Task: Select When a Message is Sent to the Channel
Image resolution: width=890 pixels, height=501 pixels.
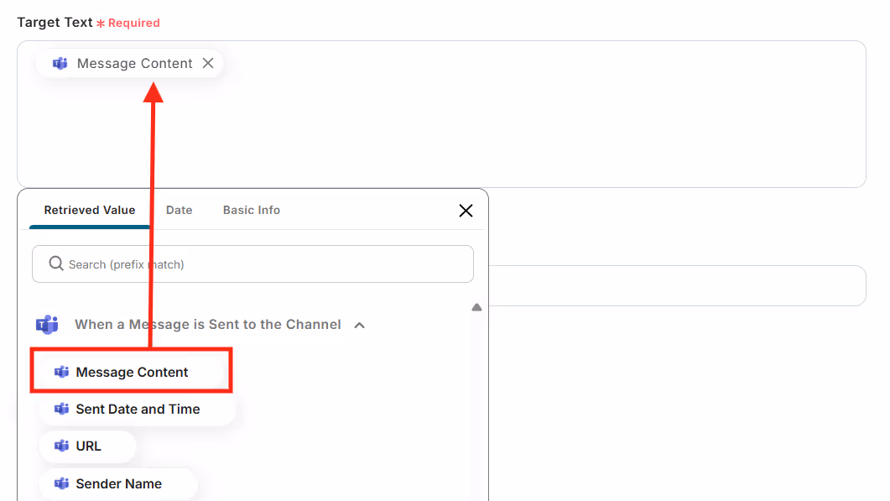Action: pyautogui.click(x=208, y=324)
